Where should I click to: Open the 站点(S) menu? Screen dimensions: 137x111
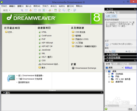(x=62, y=6)
